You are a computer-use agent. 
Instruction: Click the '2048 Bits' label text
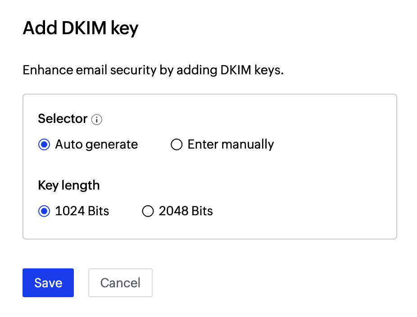tap(186, 211)
